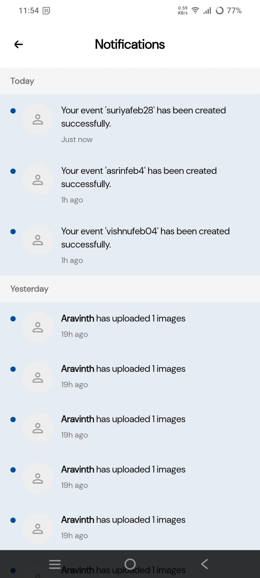Viewport: 260px width, 578px height.
Task: Tap unread blue dot beside vishnufeb04 notification
Action: coord(13,232)
